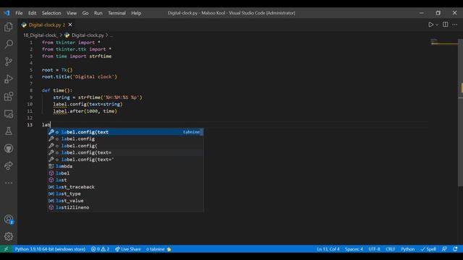Choose the last suggestion

coord(125,180)
